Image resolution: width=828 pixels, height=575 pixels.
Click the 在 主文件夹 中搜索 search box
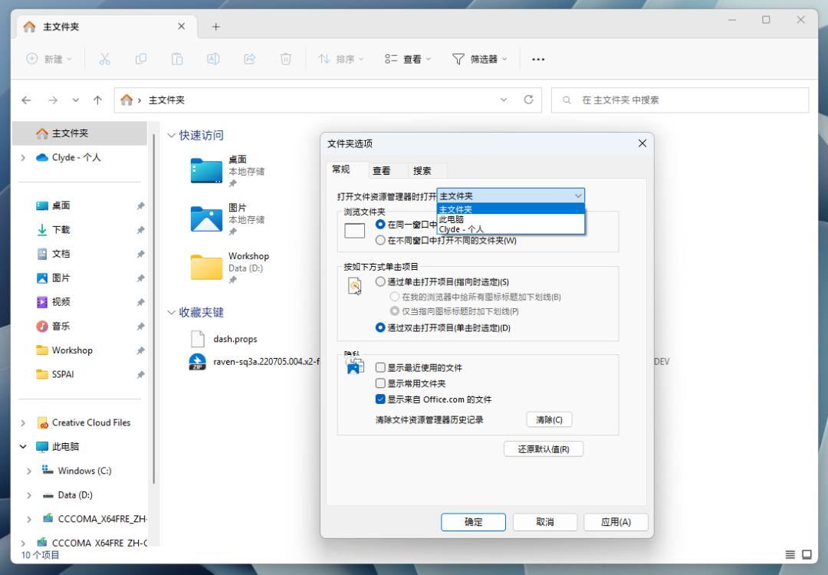680,100
